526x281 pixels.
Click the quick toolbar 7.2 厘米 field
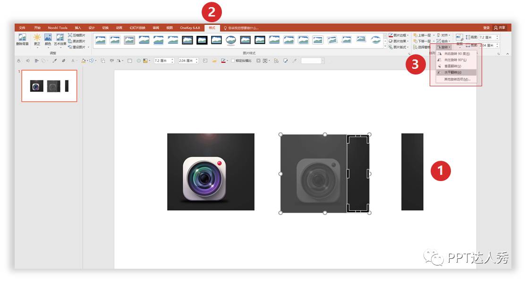point(162,61)
